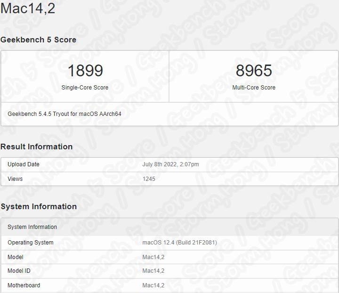Click the Result Information heading
This screenshot has height=293, width=339.
36,146
